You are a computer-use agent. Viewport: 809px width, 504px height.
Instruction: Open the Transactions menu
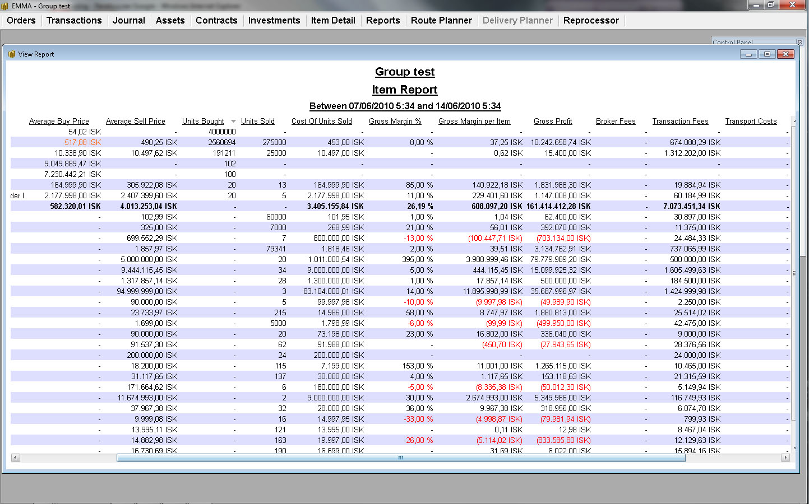click(74, 20)
